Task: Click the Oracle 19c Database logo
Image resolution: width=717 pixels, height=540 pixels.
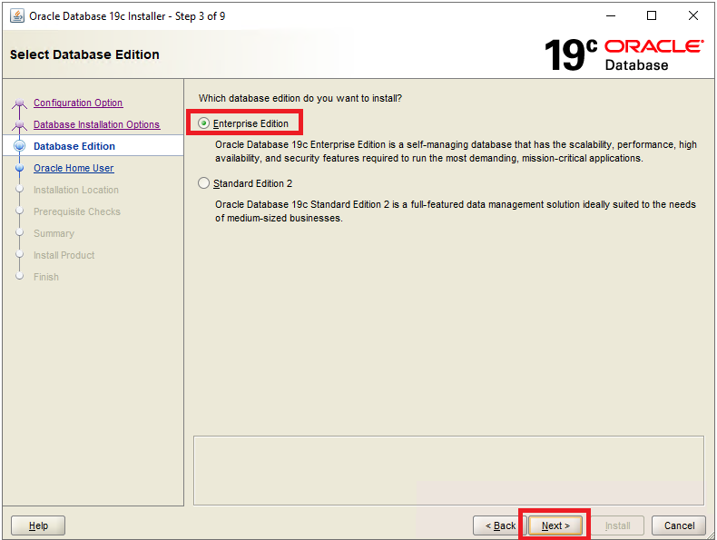Action: click(x=624, y=54)
